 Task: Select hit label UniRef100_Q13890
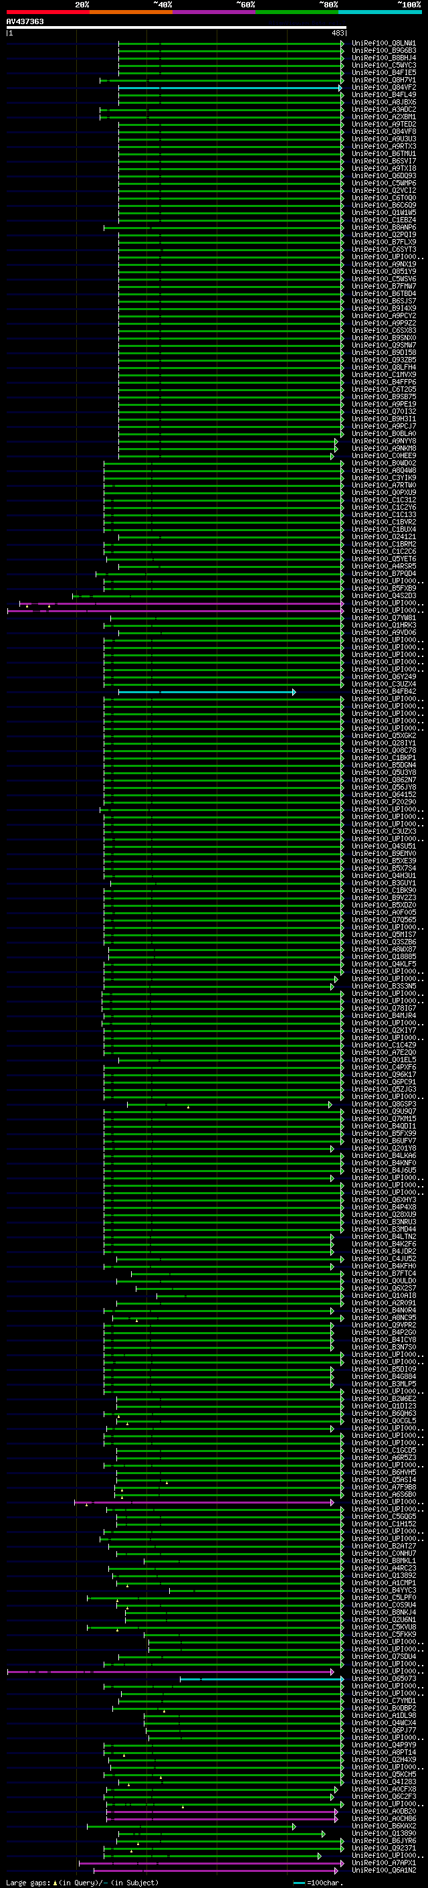[384, 1834]
